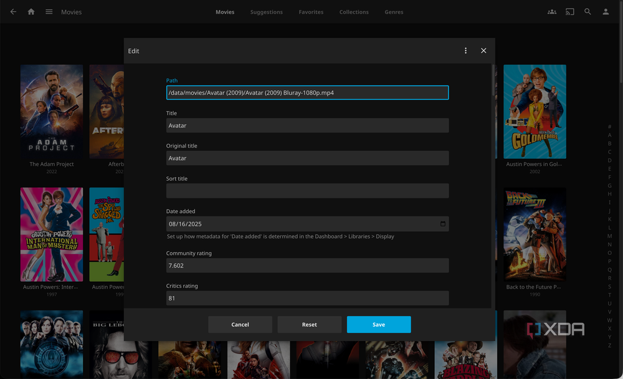Open Back to the Future Part III poster
The image size is (623, 379).
click(x=535, y=234)
